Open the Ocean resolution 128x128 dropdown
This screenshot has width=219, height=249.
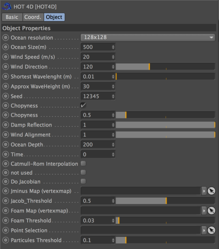pyautogui.click(x=148, y=37)
